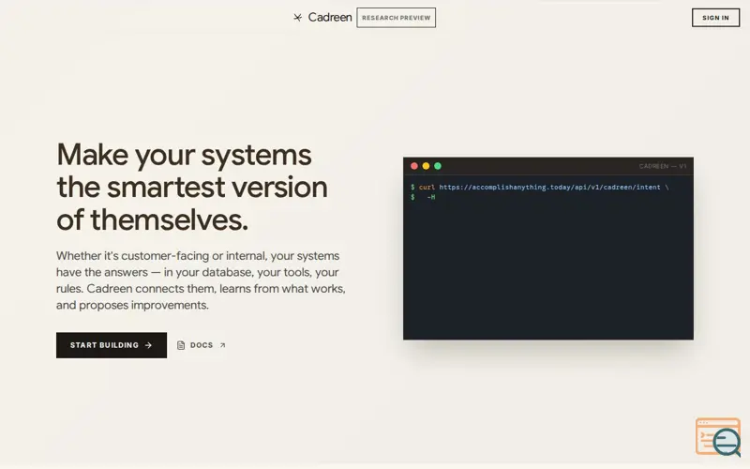This screenshot has height=469, width=750.
Task: Click the Cadreen asterisk logo icon
Action: pos(297,18)
